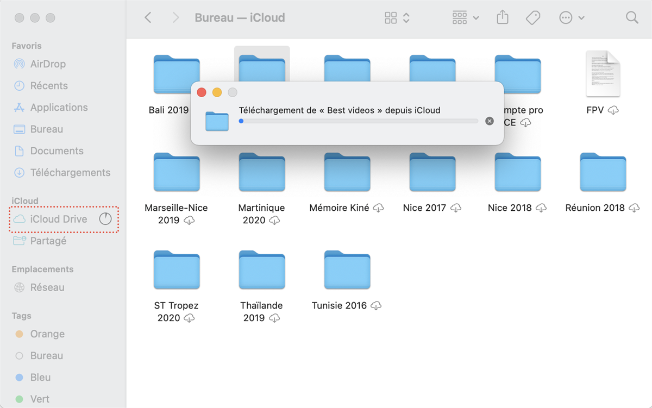Go back with the left chevron
The height and width of the screenshot is (408, 652).
click(148, 18)
